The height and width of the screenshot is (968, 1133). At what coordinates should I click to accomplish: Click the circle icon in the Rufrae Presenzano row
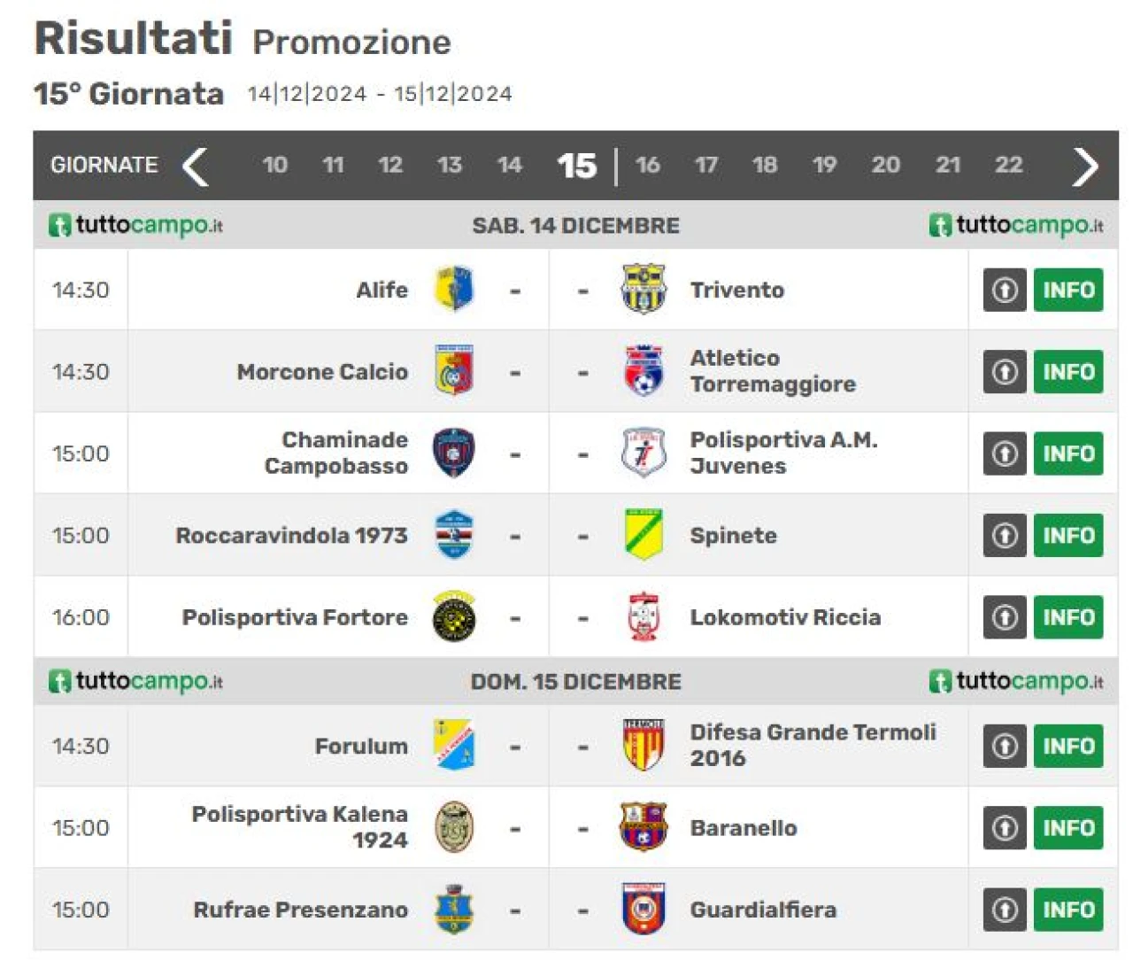click(x=1005, y=910)
